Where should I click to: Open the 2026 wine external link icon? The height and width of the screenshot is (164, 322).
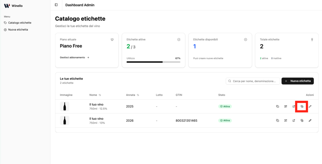294,120
